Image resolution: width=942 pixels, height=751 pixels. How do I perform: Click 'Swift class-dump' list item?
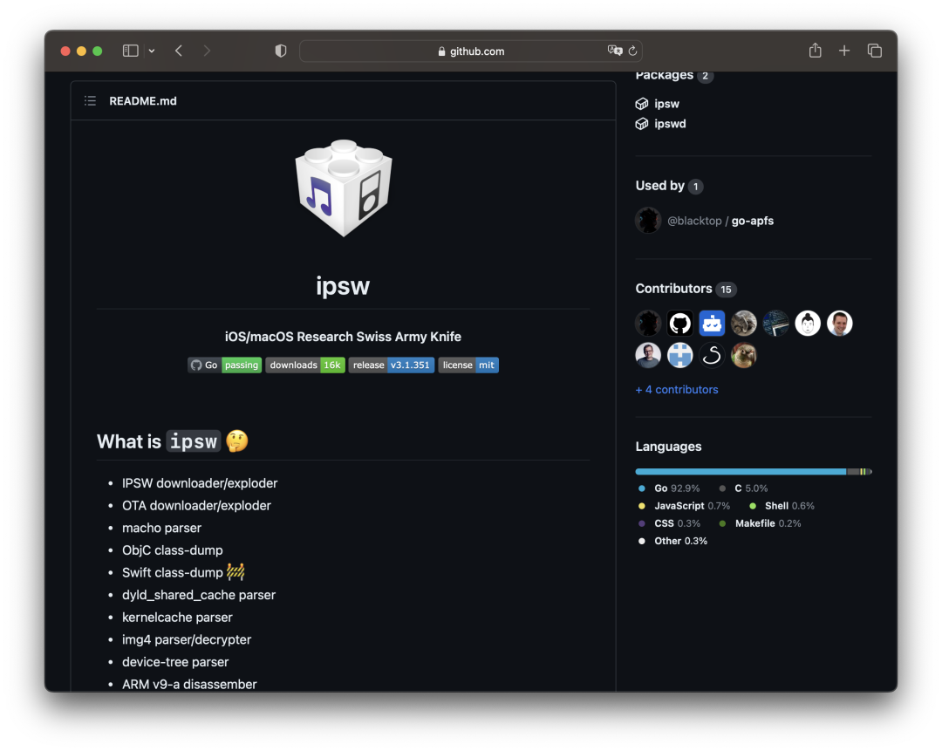(183, 572)
